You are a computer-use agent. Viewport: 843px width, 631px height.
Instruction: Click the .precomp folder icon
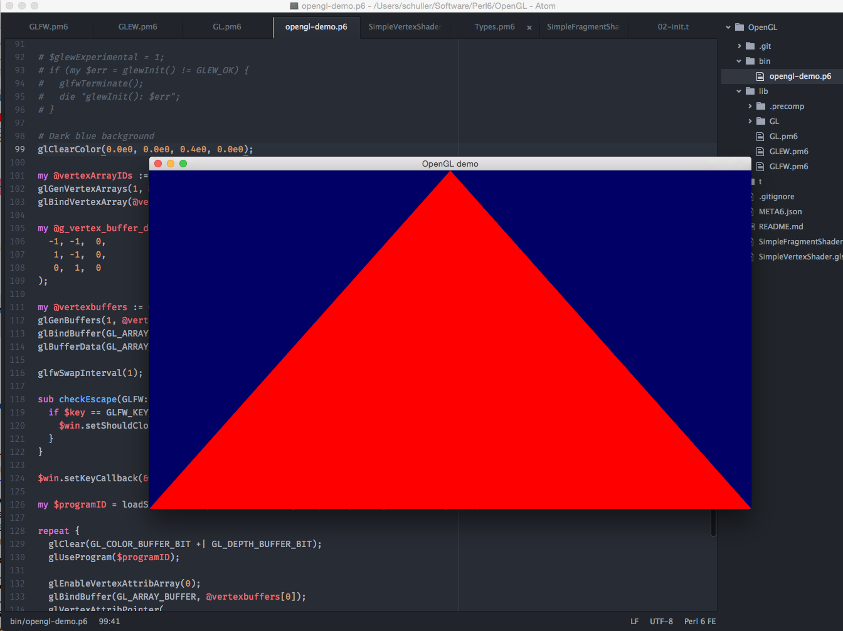761,107
